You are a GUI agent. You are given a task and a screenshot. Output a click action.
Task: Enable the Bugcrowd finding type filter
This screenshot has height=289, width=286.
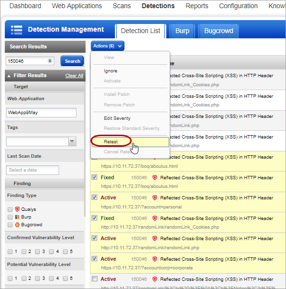pyautogui.click(x=10, y=225)
